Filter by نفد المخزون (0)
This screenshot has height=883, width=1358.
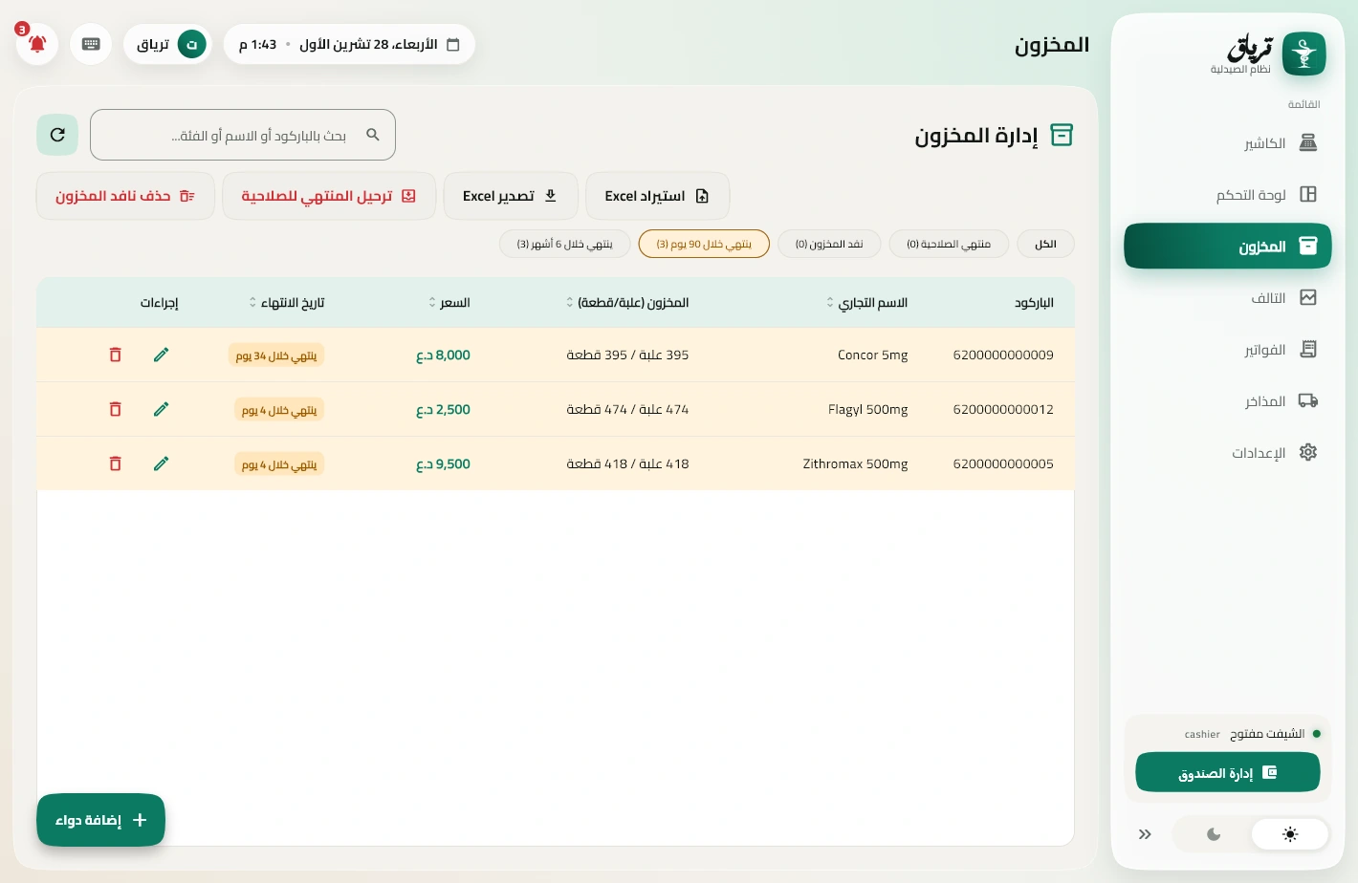tap(829, 244)
